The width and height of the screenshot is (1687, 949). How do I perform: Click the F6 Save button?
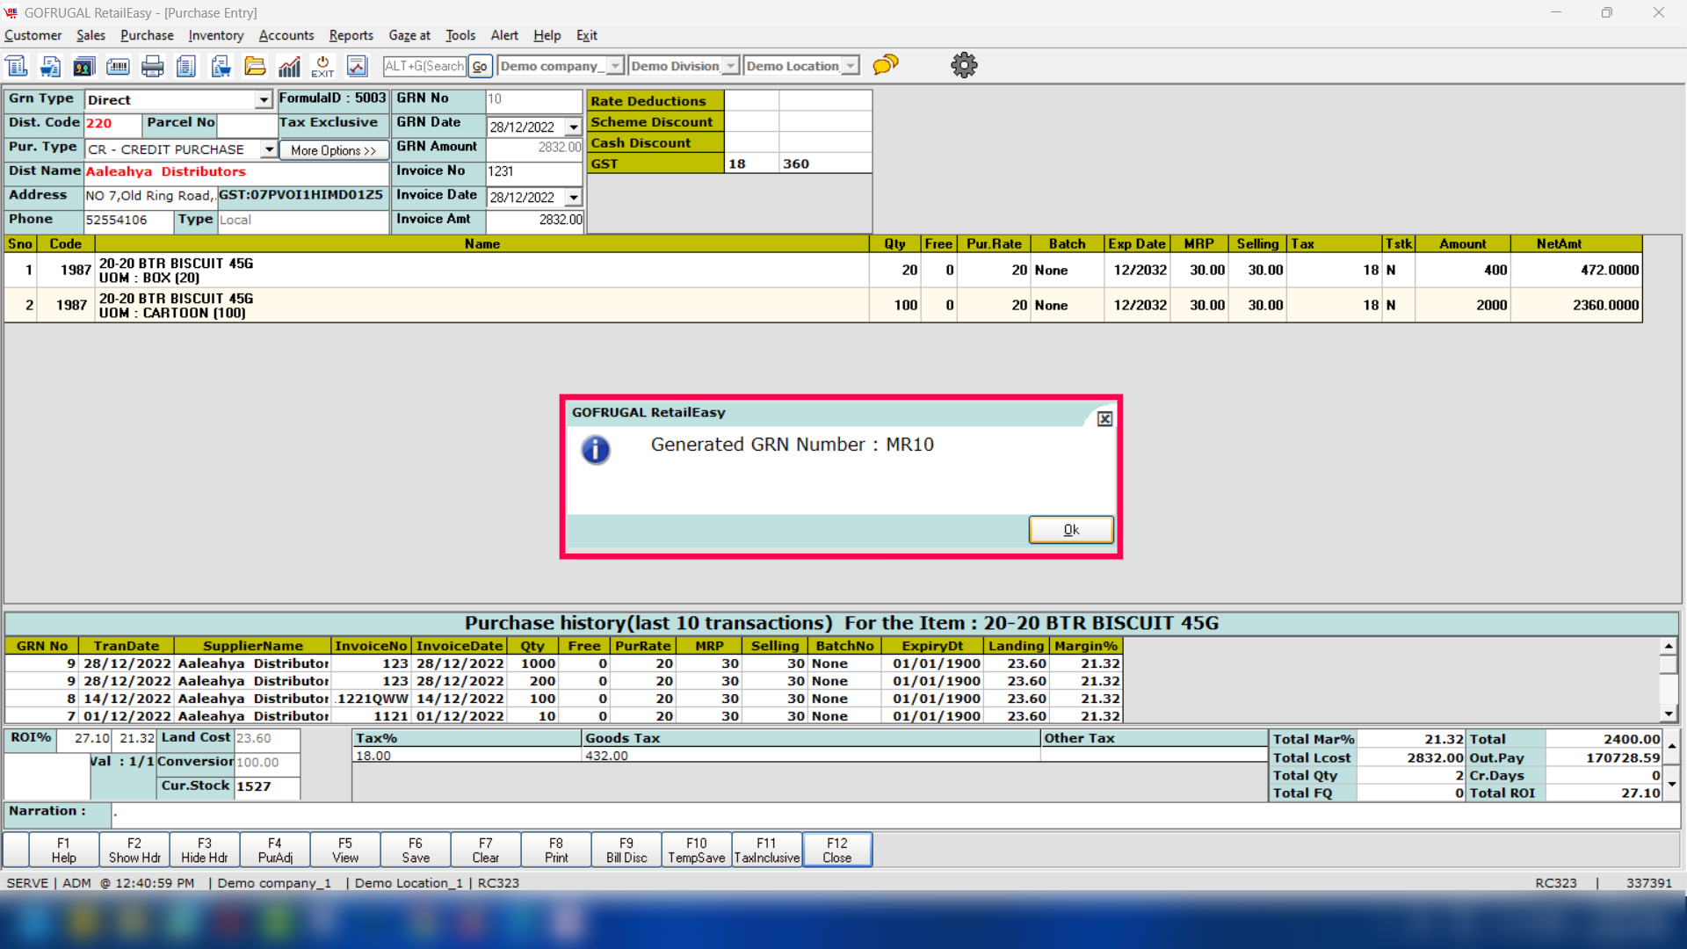[416, 850]
